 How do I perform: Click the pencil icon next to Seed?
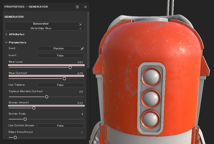click(82, 49)
